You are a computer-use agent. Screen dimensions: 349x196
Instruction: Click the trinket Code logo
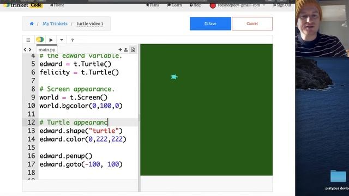23,5
